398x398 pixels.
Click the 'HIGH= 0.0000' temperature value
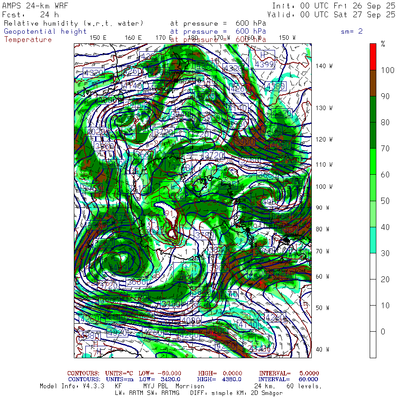pyautogui.click(x=220, y=373)
